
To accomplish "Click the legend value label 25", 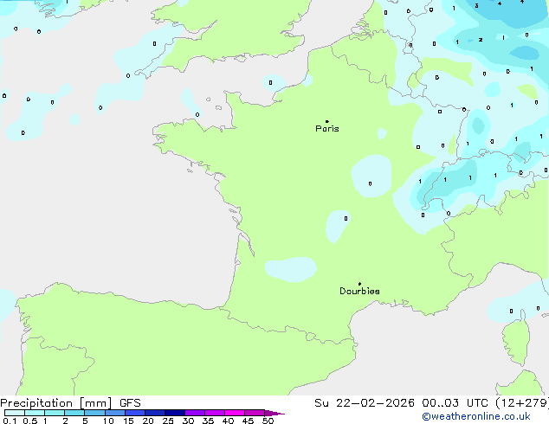I will click(168, 421).
